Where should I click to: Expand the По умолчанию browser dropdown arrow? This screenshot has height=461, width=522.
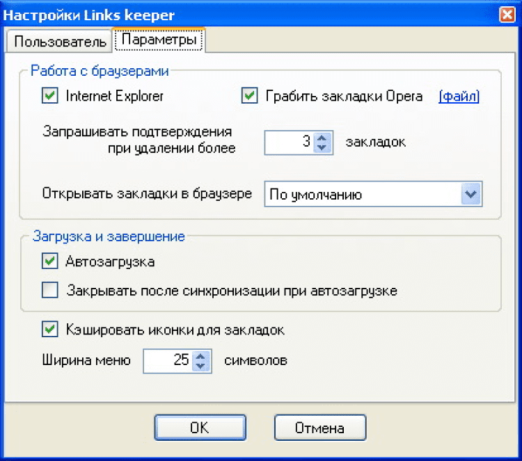click(471, 194)
